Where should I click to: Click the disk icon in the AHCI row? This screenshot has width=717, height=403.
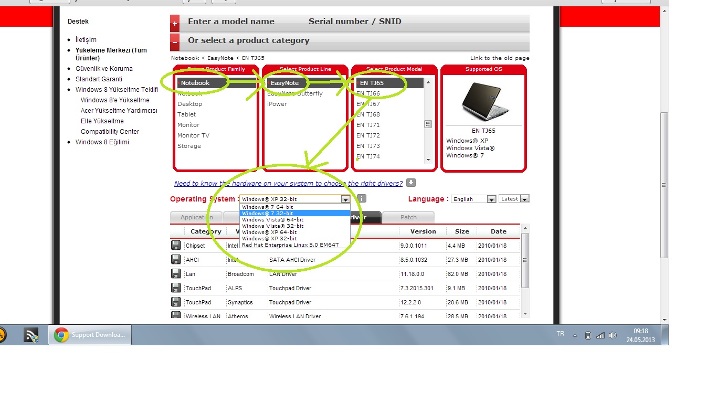176,259
